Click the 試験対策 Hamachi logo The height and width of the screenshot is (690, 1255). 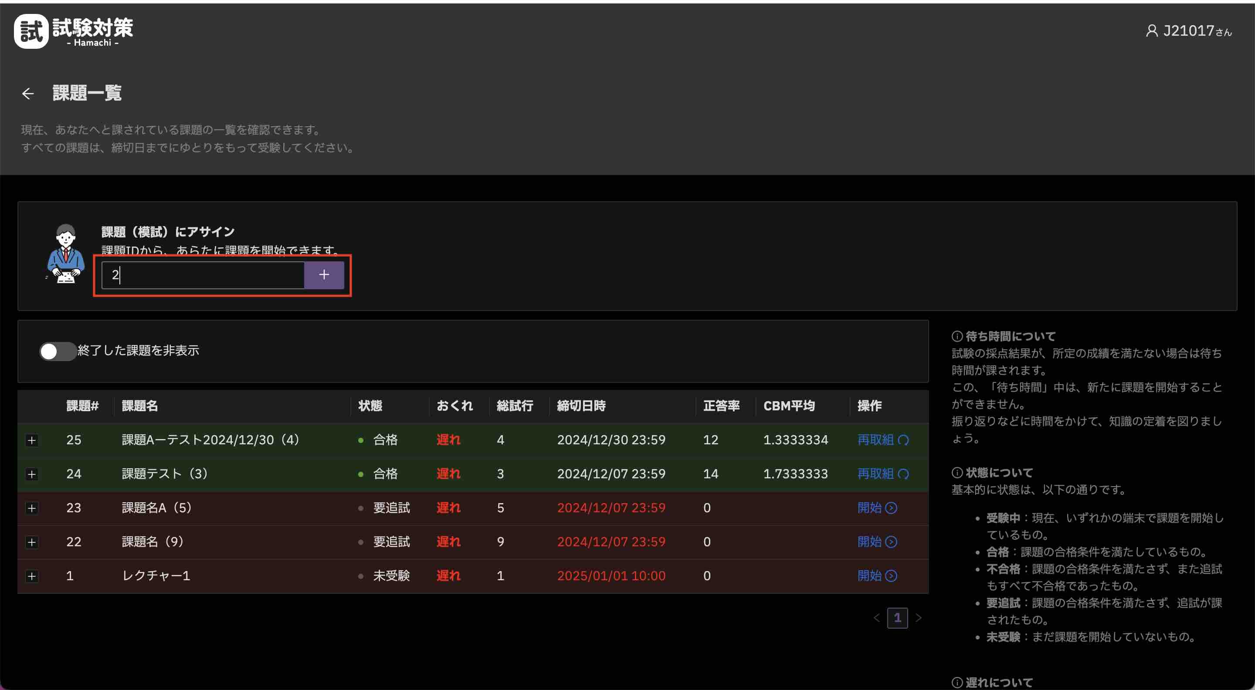74,31
